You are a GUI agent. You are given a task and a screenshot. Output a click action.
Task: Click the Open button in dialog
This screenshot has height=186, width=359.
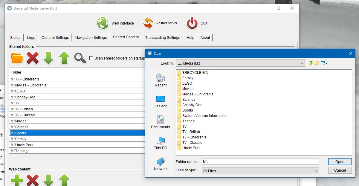(340, 161)
